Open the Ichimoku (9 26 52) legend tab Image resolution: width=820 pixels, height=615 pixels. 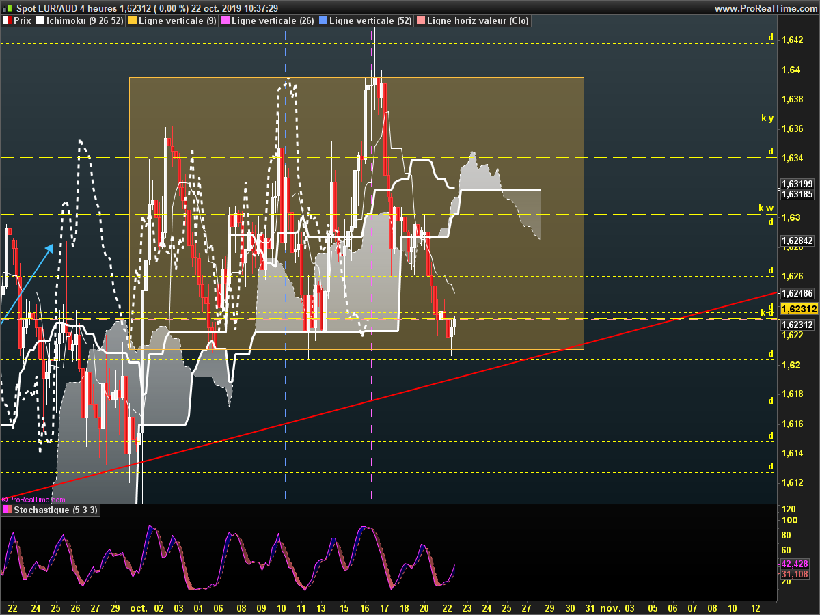pos(80,20)
